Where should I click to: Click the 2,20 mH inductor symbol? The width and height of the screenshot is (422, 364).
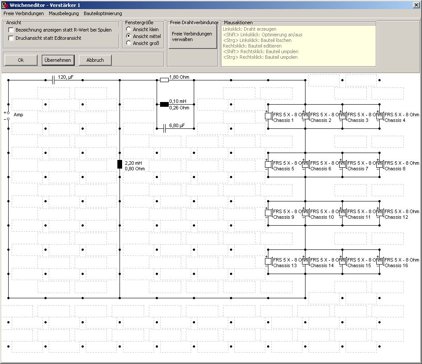pos(120,164)
